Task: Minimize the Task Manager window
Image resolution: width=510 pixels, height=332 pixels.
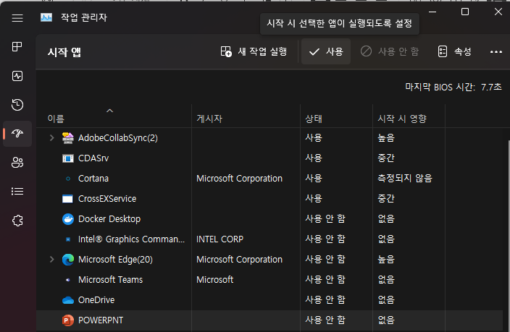Action: pos(432,12)
